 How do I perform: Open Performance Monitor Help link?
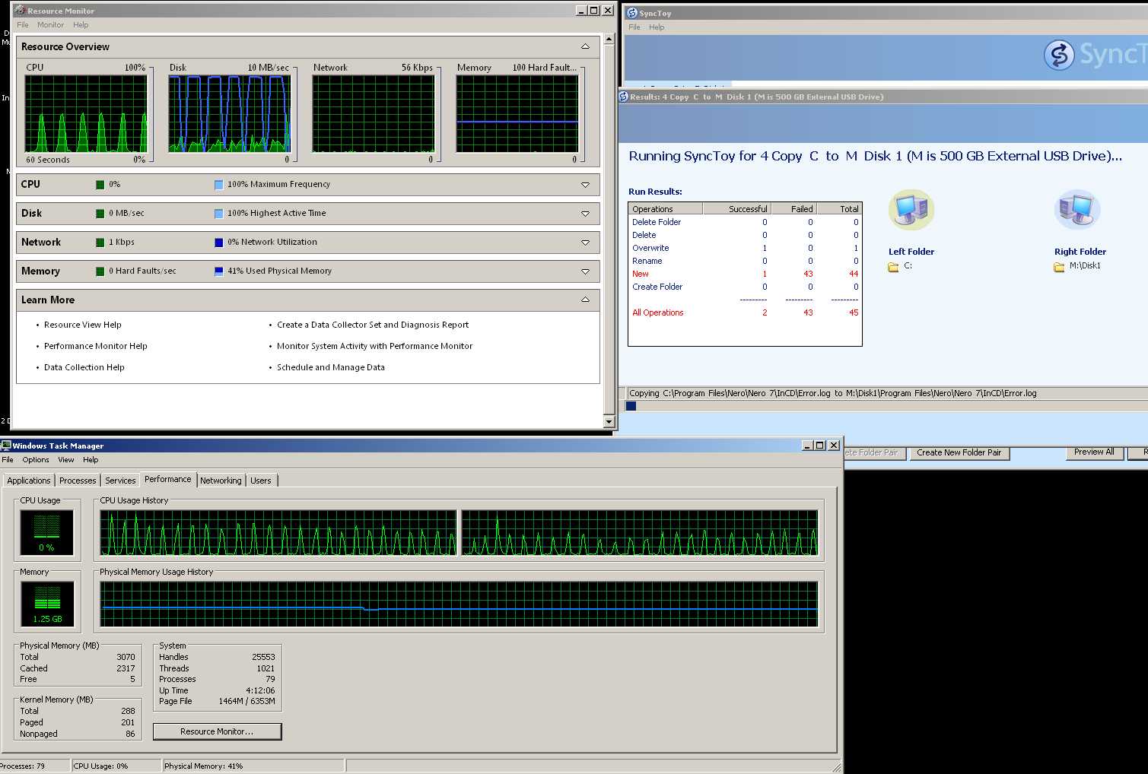click(95, 346)
